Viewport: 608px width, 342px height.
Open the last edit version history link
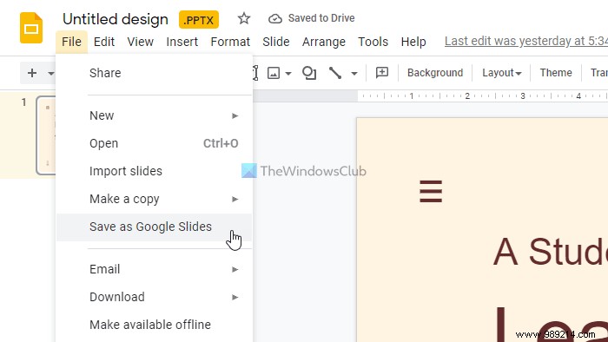pyautogui.click(x=526, y=41)
